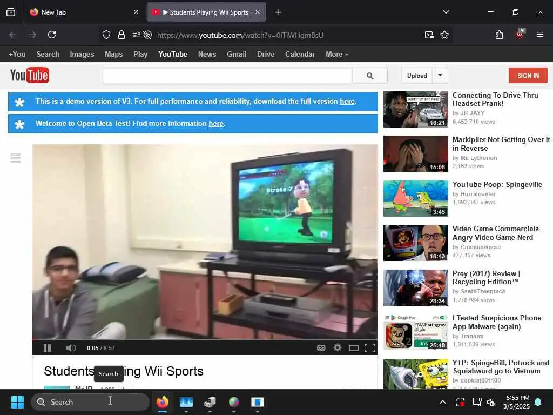Click the autoplay blocked icon in address bar
The image size is (553, 415).
[x=148, y=35]
